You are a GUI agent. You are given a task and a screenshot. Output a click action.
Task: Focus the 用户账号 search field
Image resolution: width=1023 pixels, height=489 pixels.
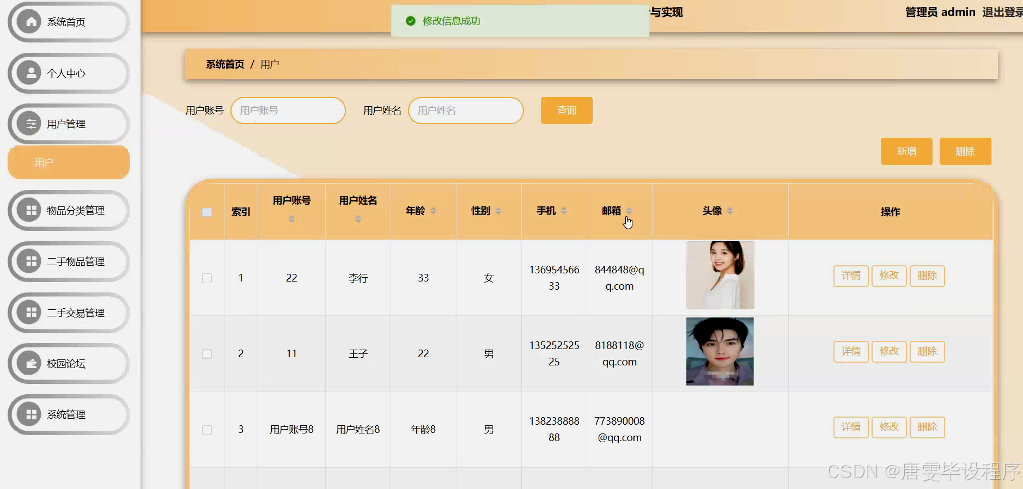288,111
